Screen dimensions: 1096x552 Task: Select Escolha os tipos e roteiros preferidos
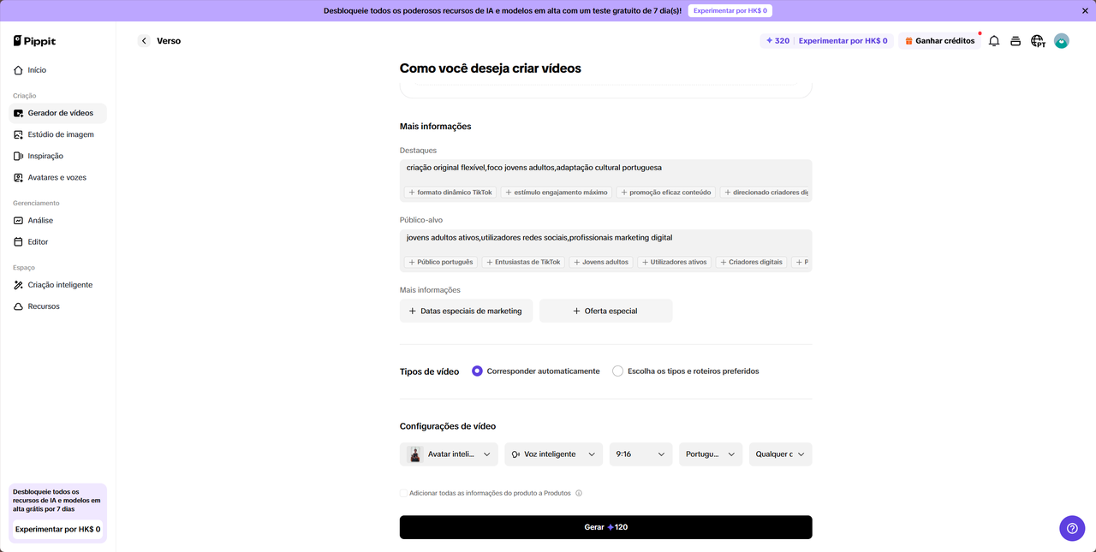[617, 371]
